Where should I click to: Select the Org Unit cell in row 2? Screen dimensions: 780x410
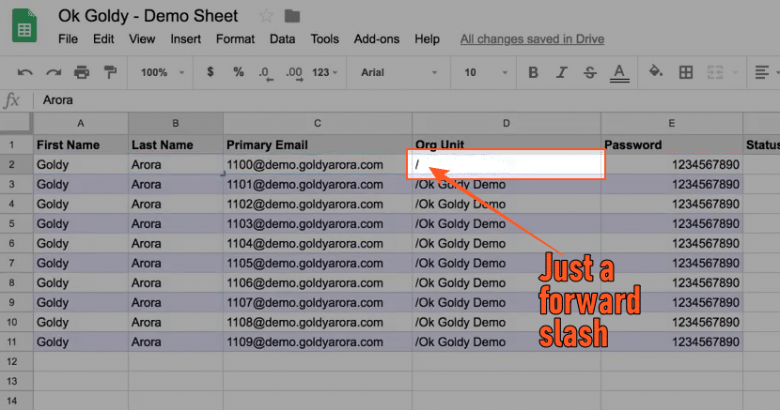[x=507, y=165]
